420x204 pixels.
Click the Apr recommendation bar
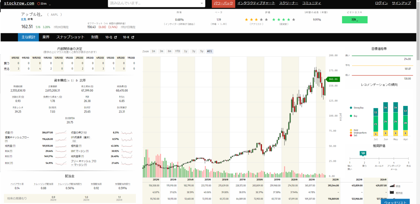tap(405, 121)
